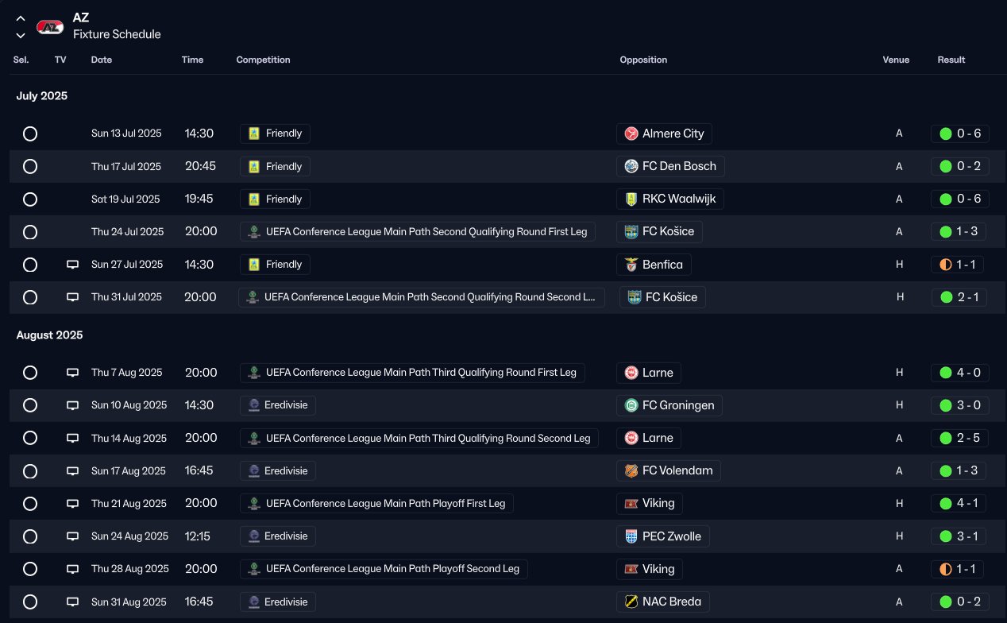The image size is (1007, 623).
Task: Click the Eredivisie logo in Groningen row
Action: (x=254, y=405)
